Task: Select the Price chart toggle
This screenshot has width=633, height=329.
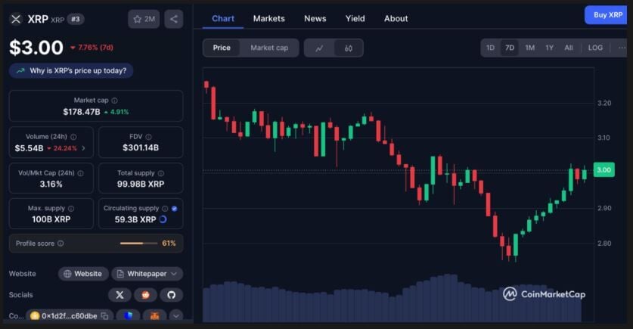Action: click(222, 48)
